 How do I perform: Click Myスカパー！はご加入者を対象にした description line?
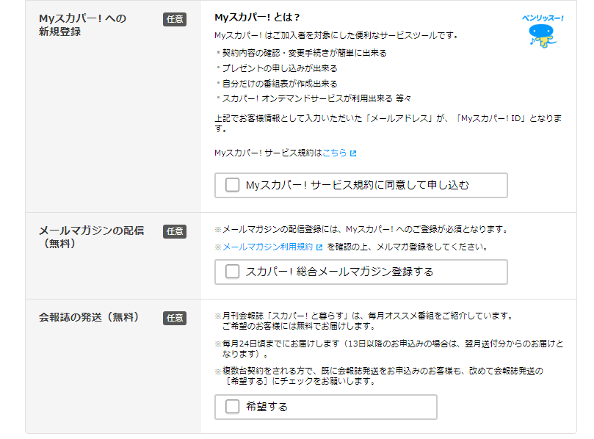(x=336, y=35)
